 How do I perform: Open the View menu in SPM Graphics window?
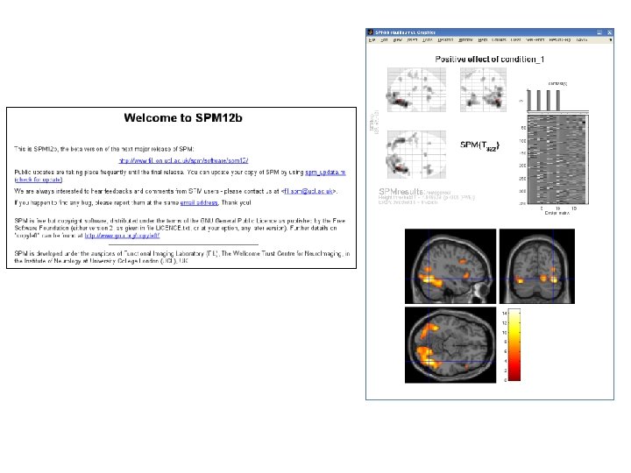pos(398,39)
